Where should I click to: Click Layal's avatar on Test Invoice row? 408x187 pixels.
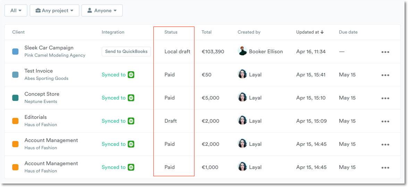point(242,74)
